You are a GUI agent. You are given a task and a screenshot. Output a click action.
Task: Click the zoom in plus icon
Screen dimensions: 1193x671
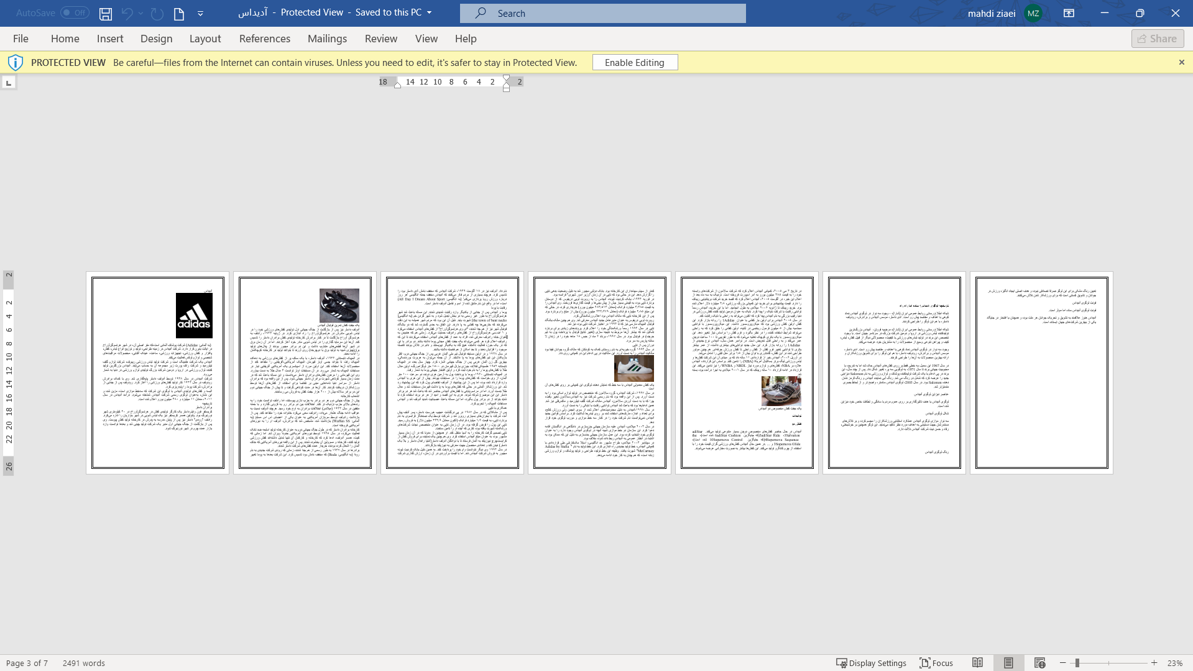pyautogui.click(x=1154, y=663)
